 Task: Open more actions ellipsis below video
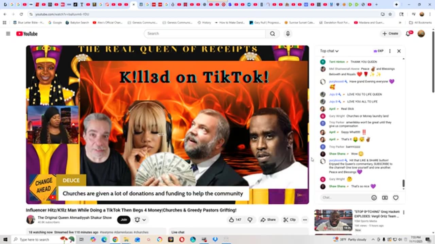[305, 220]
